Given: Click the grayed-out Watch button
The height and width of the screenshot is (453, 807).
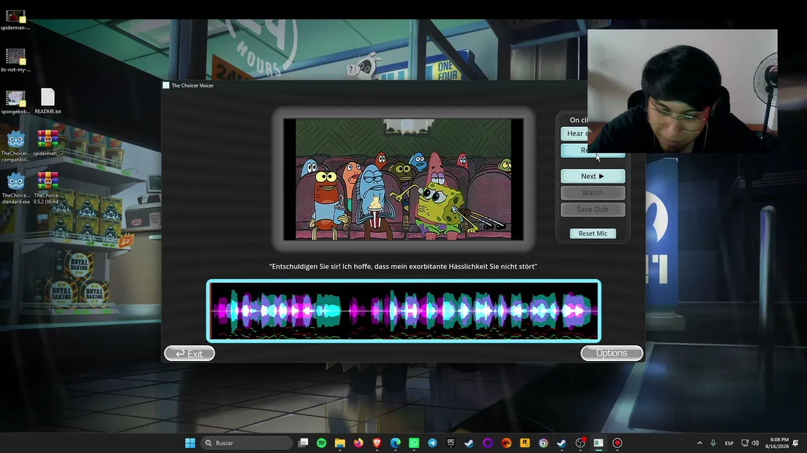Looking at the screenshot, I should pyautogui.click(x=593, y=193).
